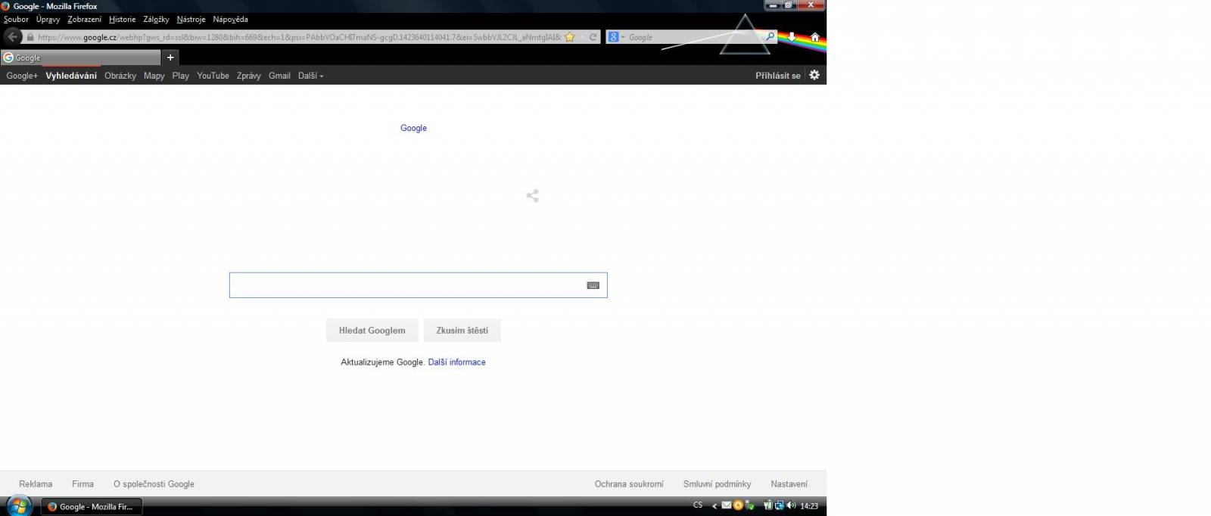This screenshot has width=1211, height=516.
Task: Open the Zobrazení menu
Action: click(84, 20)
